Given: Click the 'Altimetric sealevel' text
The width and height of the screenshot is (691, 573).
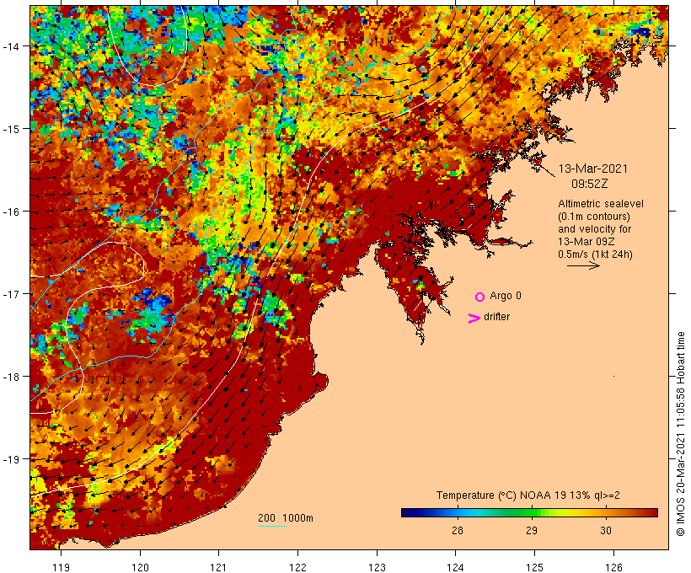Looking at the screenshot, I should (x=601, y=204).
